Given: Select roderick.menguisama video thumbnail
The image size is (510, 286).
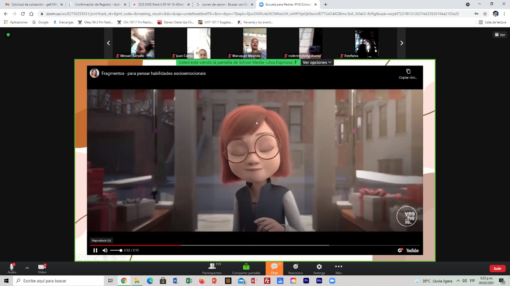Looking at the screenshot, I should coord(311,43).
